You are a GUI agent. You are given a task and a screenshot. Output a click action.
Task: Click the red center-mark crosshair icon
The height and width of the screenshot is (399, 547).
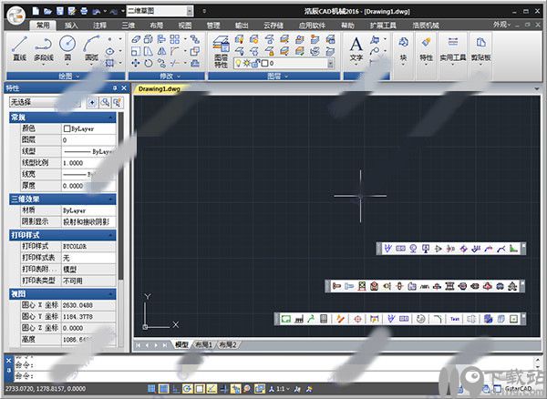(357, 319)
